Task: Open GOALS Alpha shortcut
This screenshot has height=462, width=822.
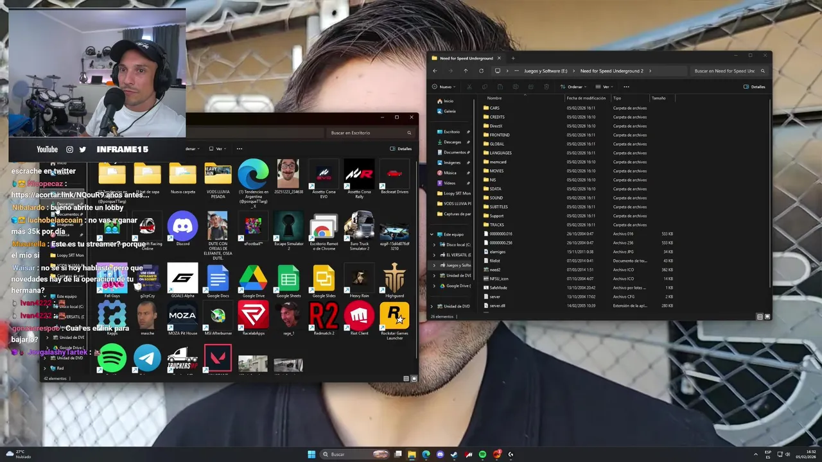Action: 182,281
